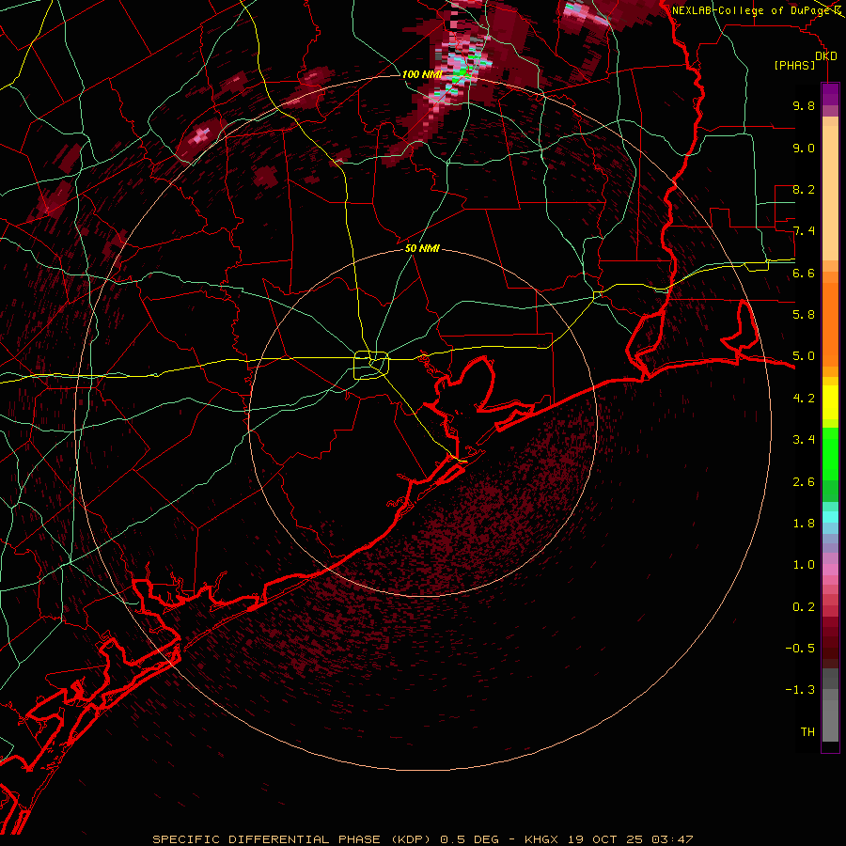Click the purple top segment of color bar
846x846 pixels.
coord(830,94)
